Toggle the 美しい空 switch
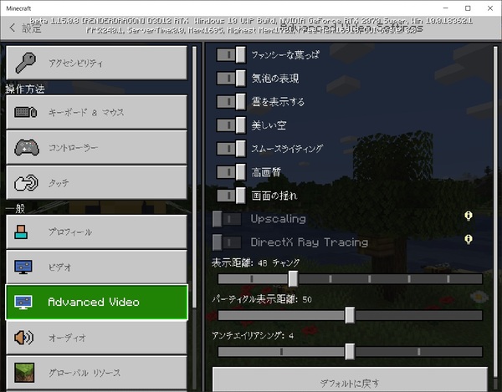 [231, 125]
